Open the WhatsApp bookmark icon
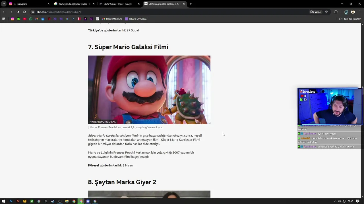The width and height of the screenshot is (364, 204). 31,19
